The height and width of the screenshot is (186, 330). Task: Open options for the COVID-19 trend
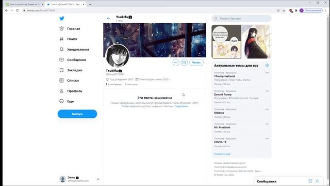(x=267, y=138)
